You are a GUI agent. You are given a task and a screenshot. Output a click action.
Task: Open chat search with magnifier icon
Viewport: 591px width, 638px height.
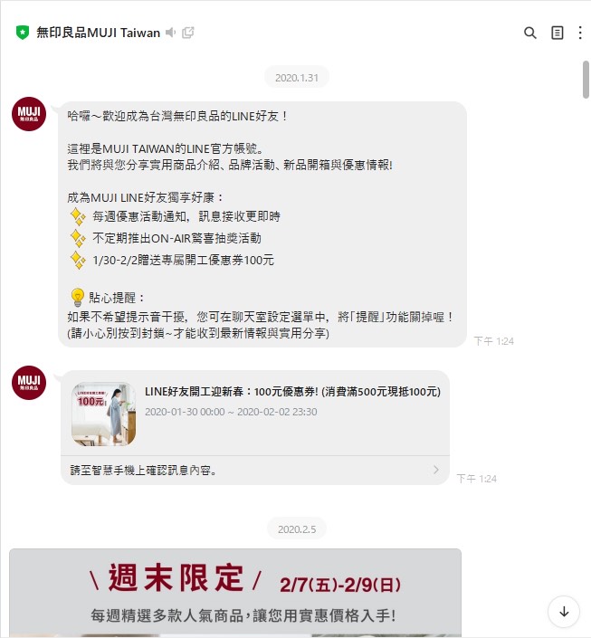pyautogui.click(x=529, y=33)
